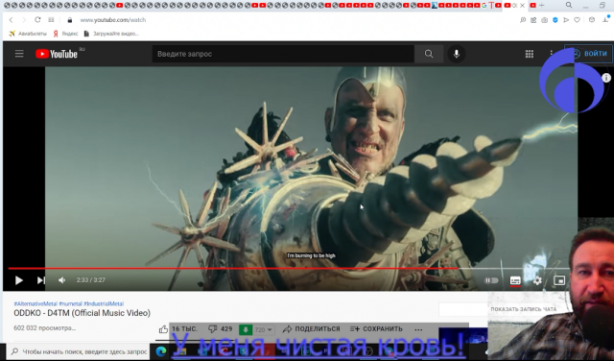Open the browser tab search magnifier
Screen dimensions: 614x361
click(569, 5)
